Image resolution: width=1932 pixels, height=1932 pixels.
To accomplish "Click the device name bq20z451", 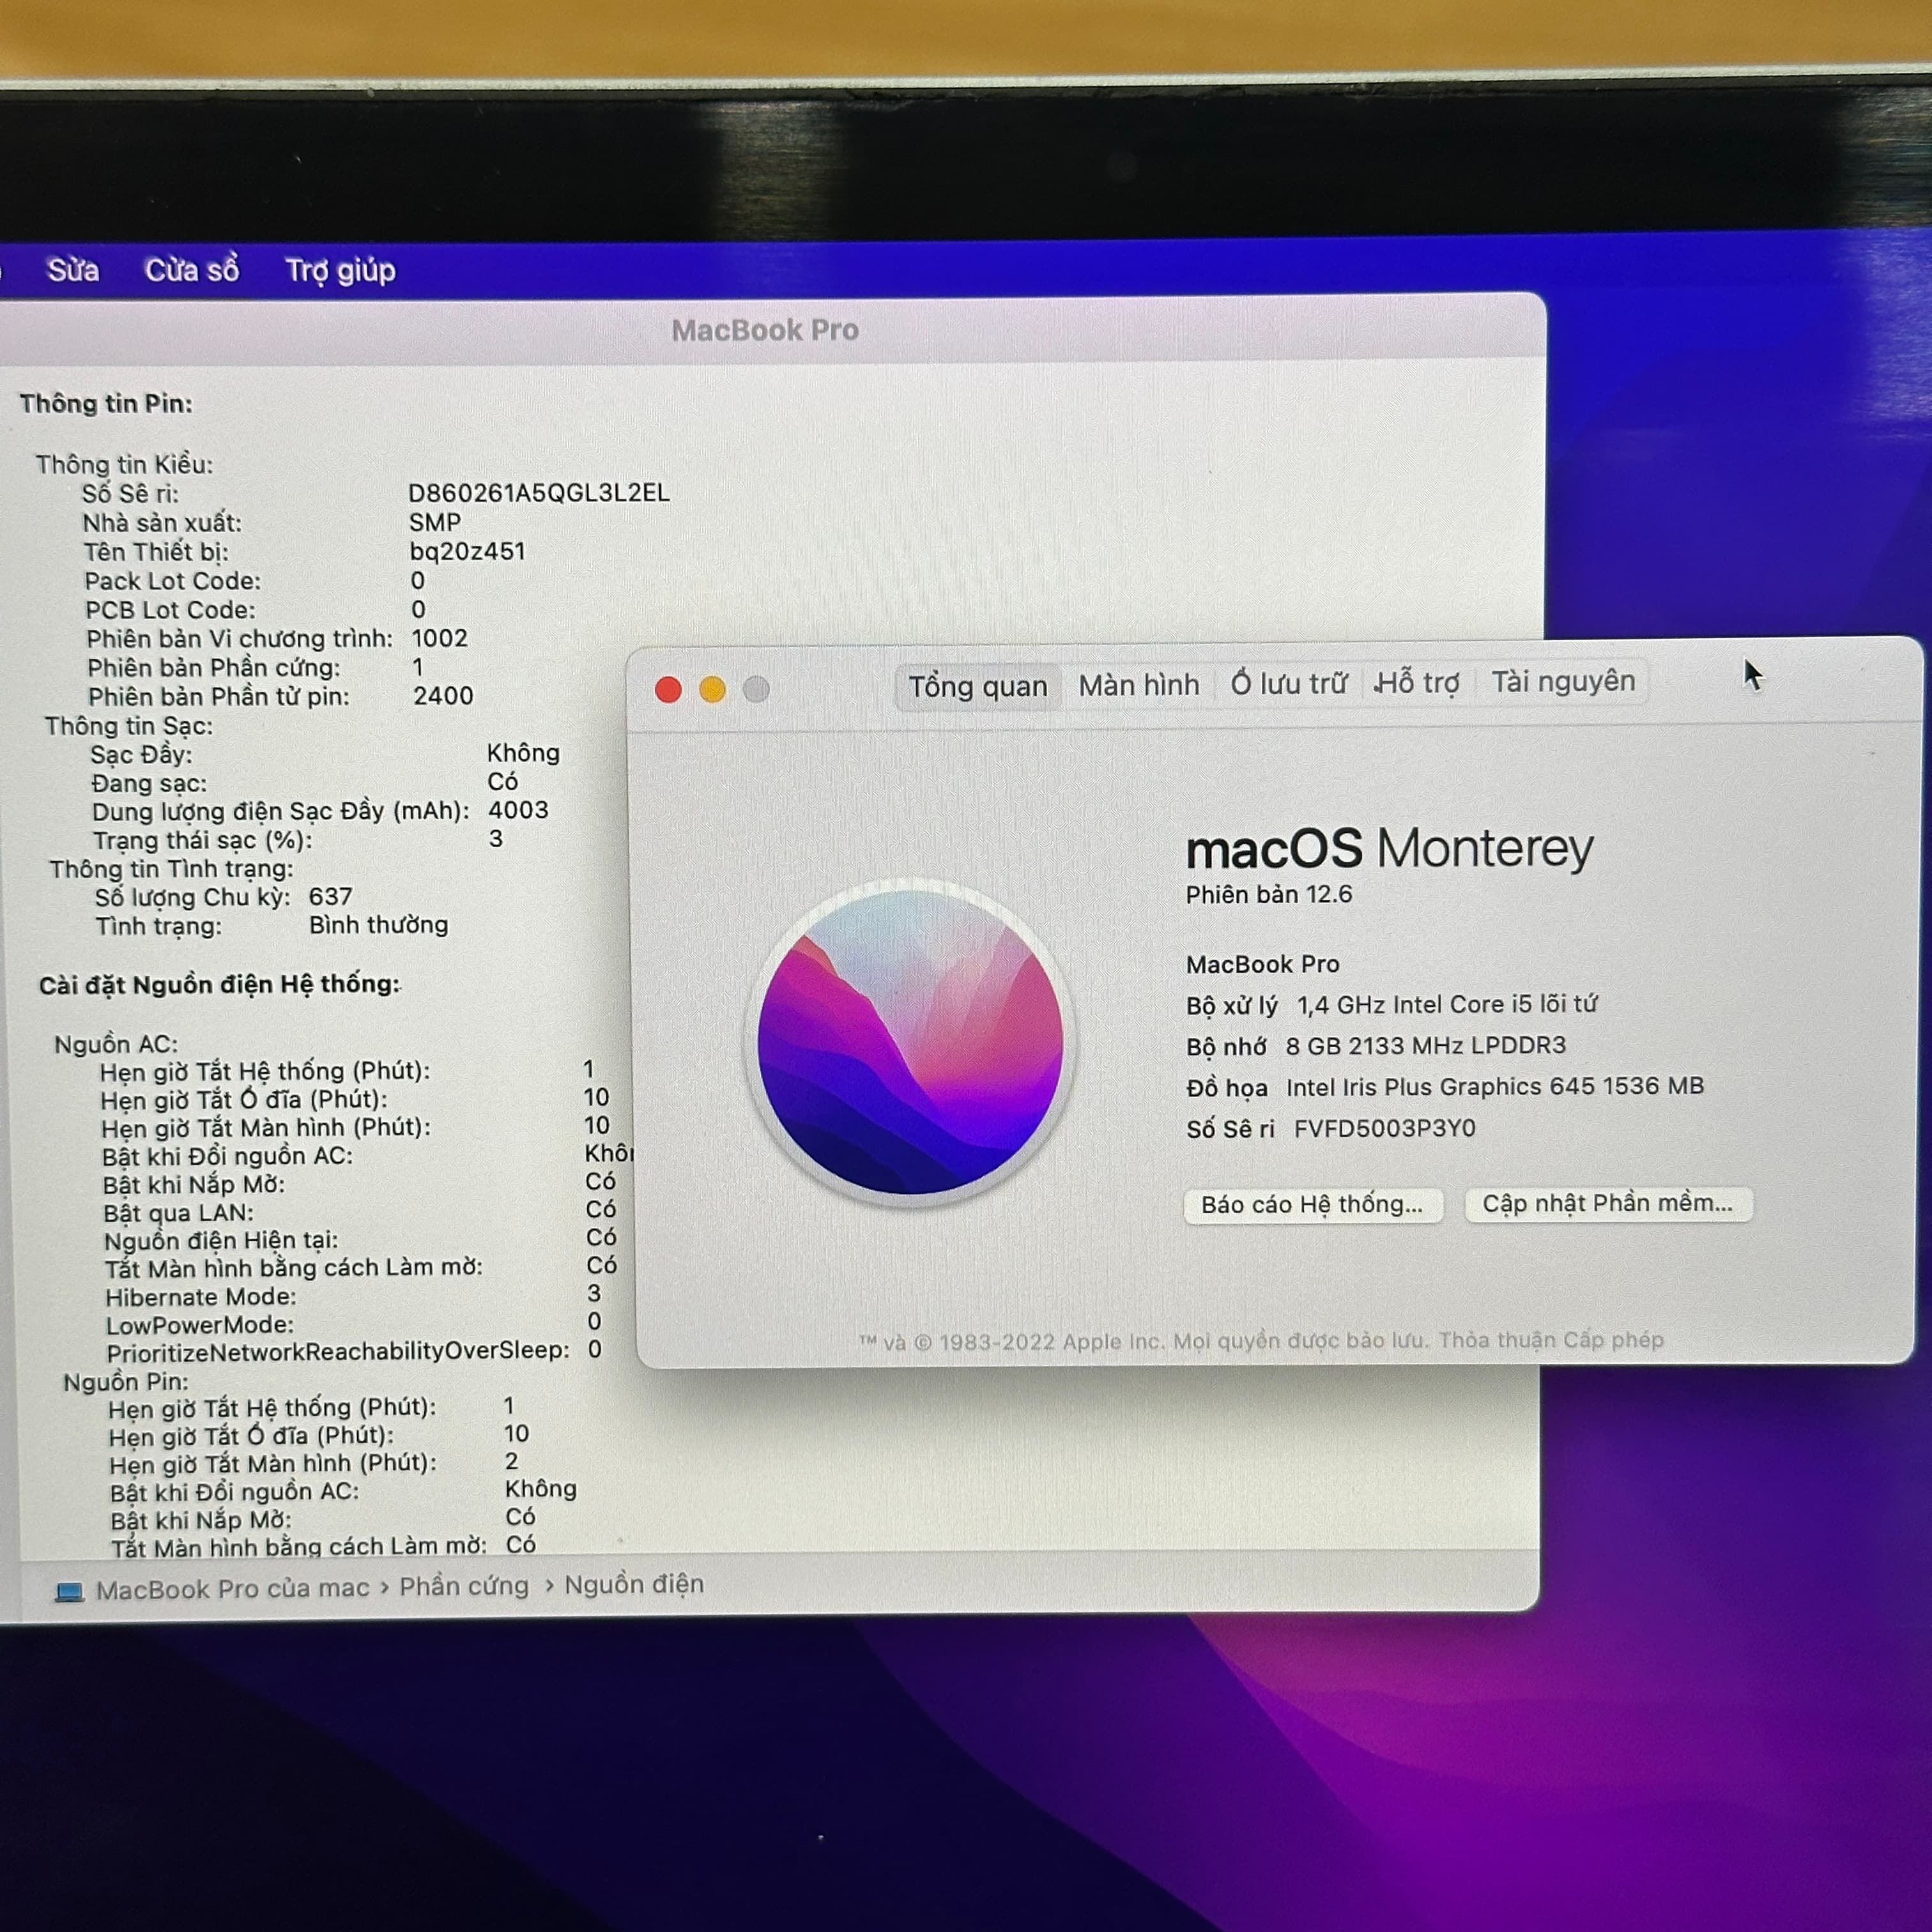I will point(467,551).
